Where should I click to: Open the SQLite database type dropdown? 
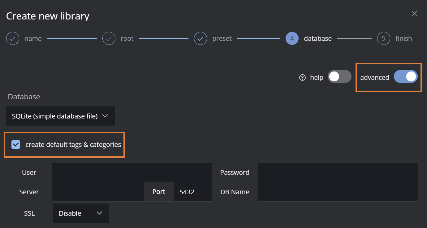tap(60, 116)
